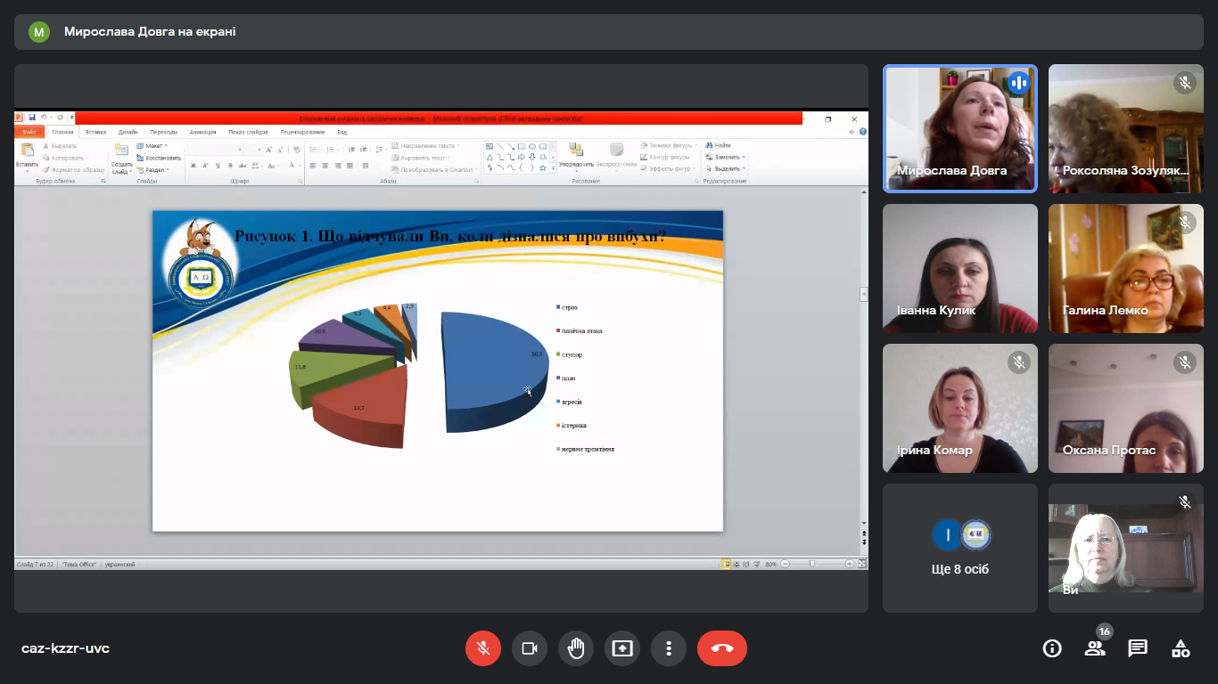Open the chat panel

[1138, 648]
